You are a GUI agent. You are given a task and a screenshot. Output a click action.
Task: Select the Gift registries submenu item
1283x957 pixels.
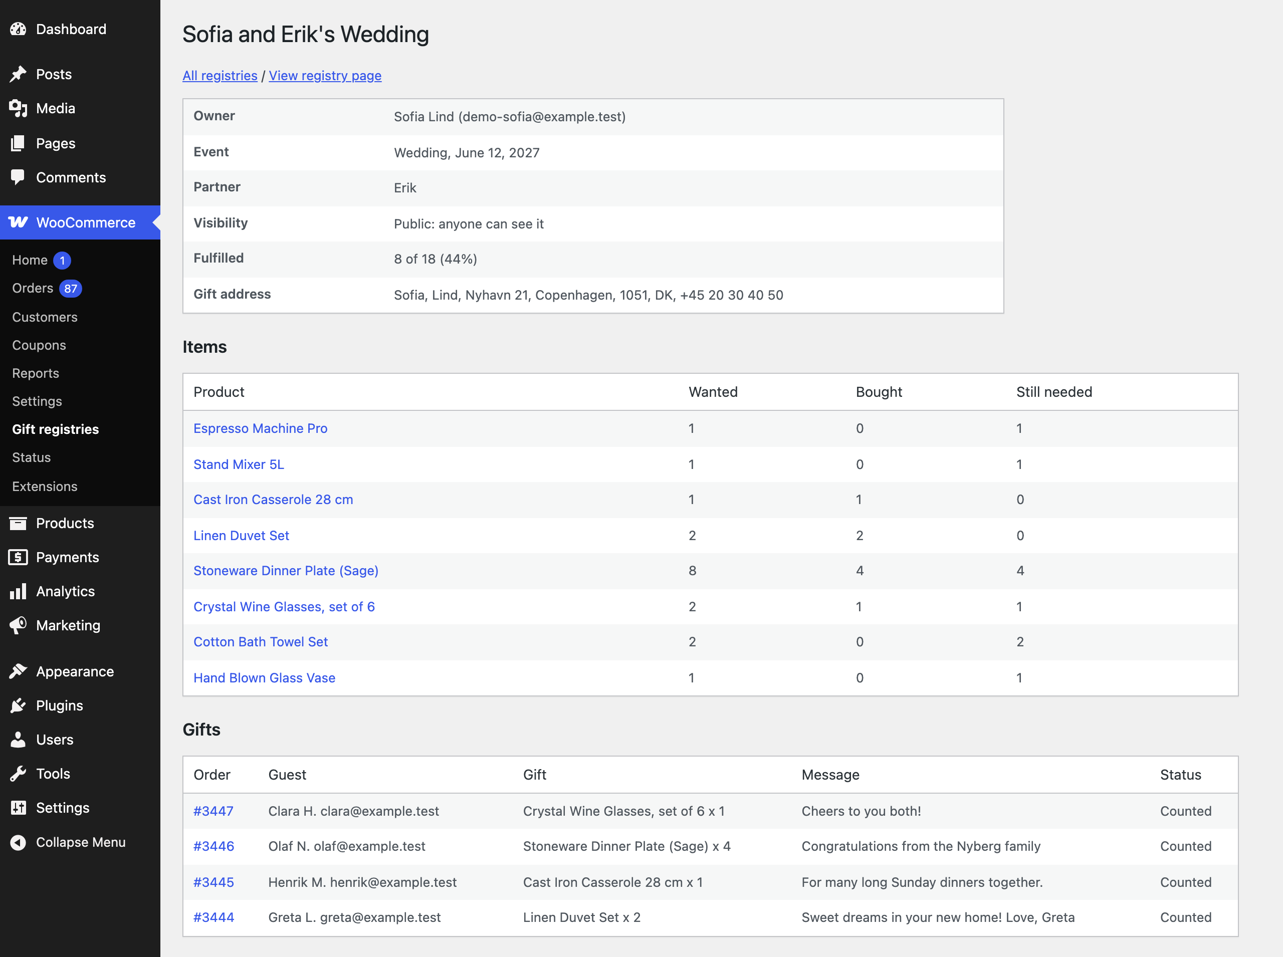click(x=56, y=429)
